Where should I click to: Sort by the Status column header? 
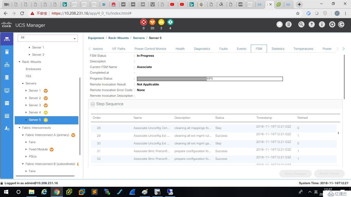tap(220, 118)
